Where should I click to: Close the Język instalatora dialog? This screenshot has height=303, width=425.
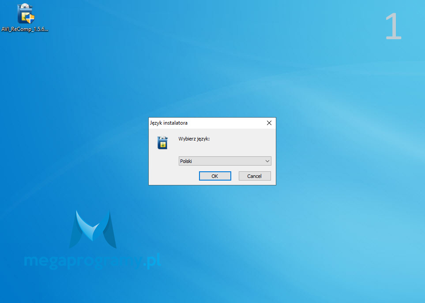click(x=269, y=123)
